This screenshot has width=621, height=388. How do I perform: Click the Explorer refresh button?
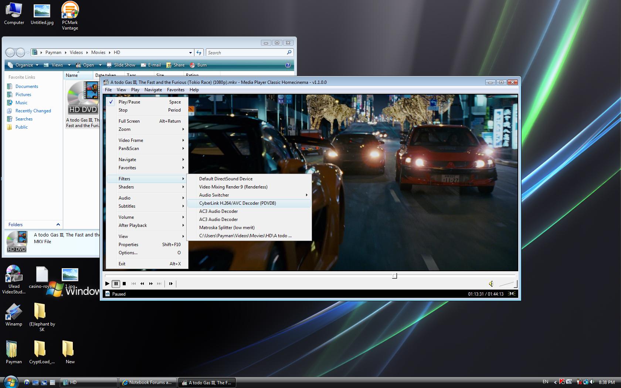pyautogui.click(x=199, y=53)
